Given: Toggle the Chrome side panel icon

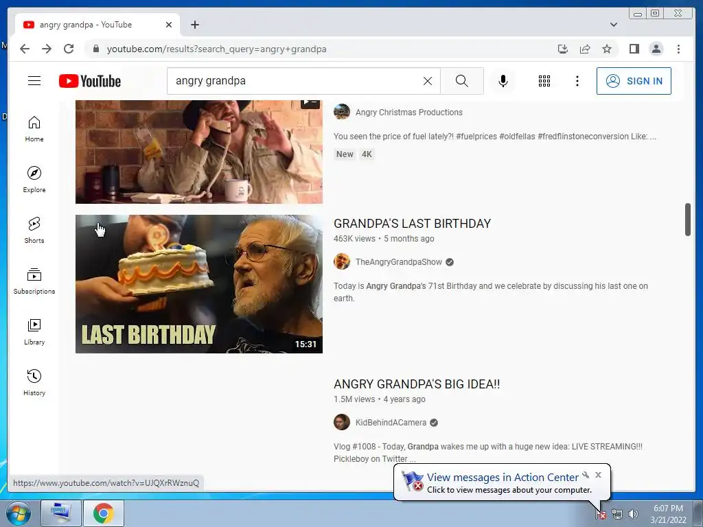Looking at the screenshot, I should click(634, 49).
